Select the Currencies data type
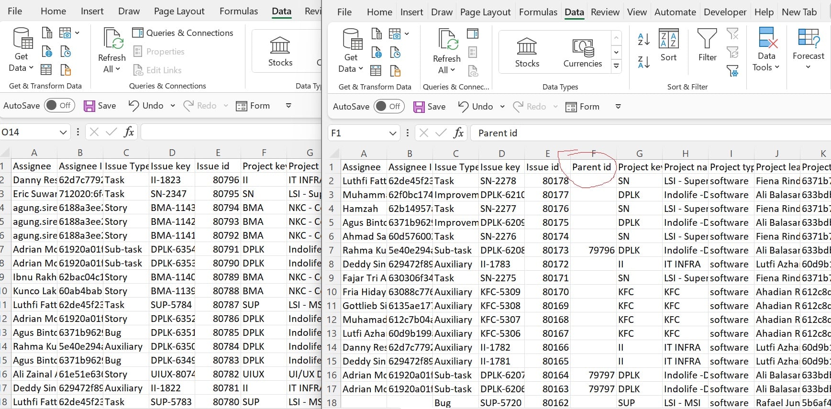 pos(582,52)
